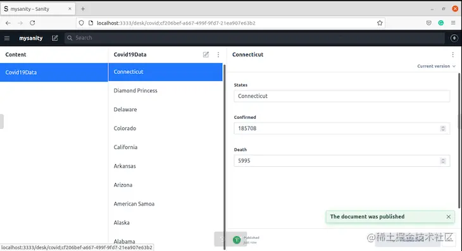Dismiss the document was published notification

point(449,217)
